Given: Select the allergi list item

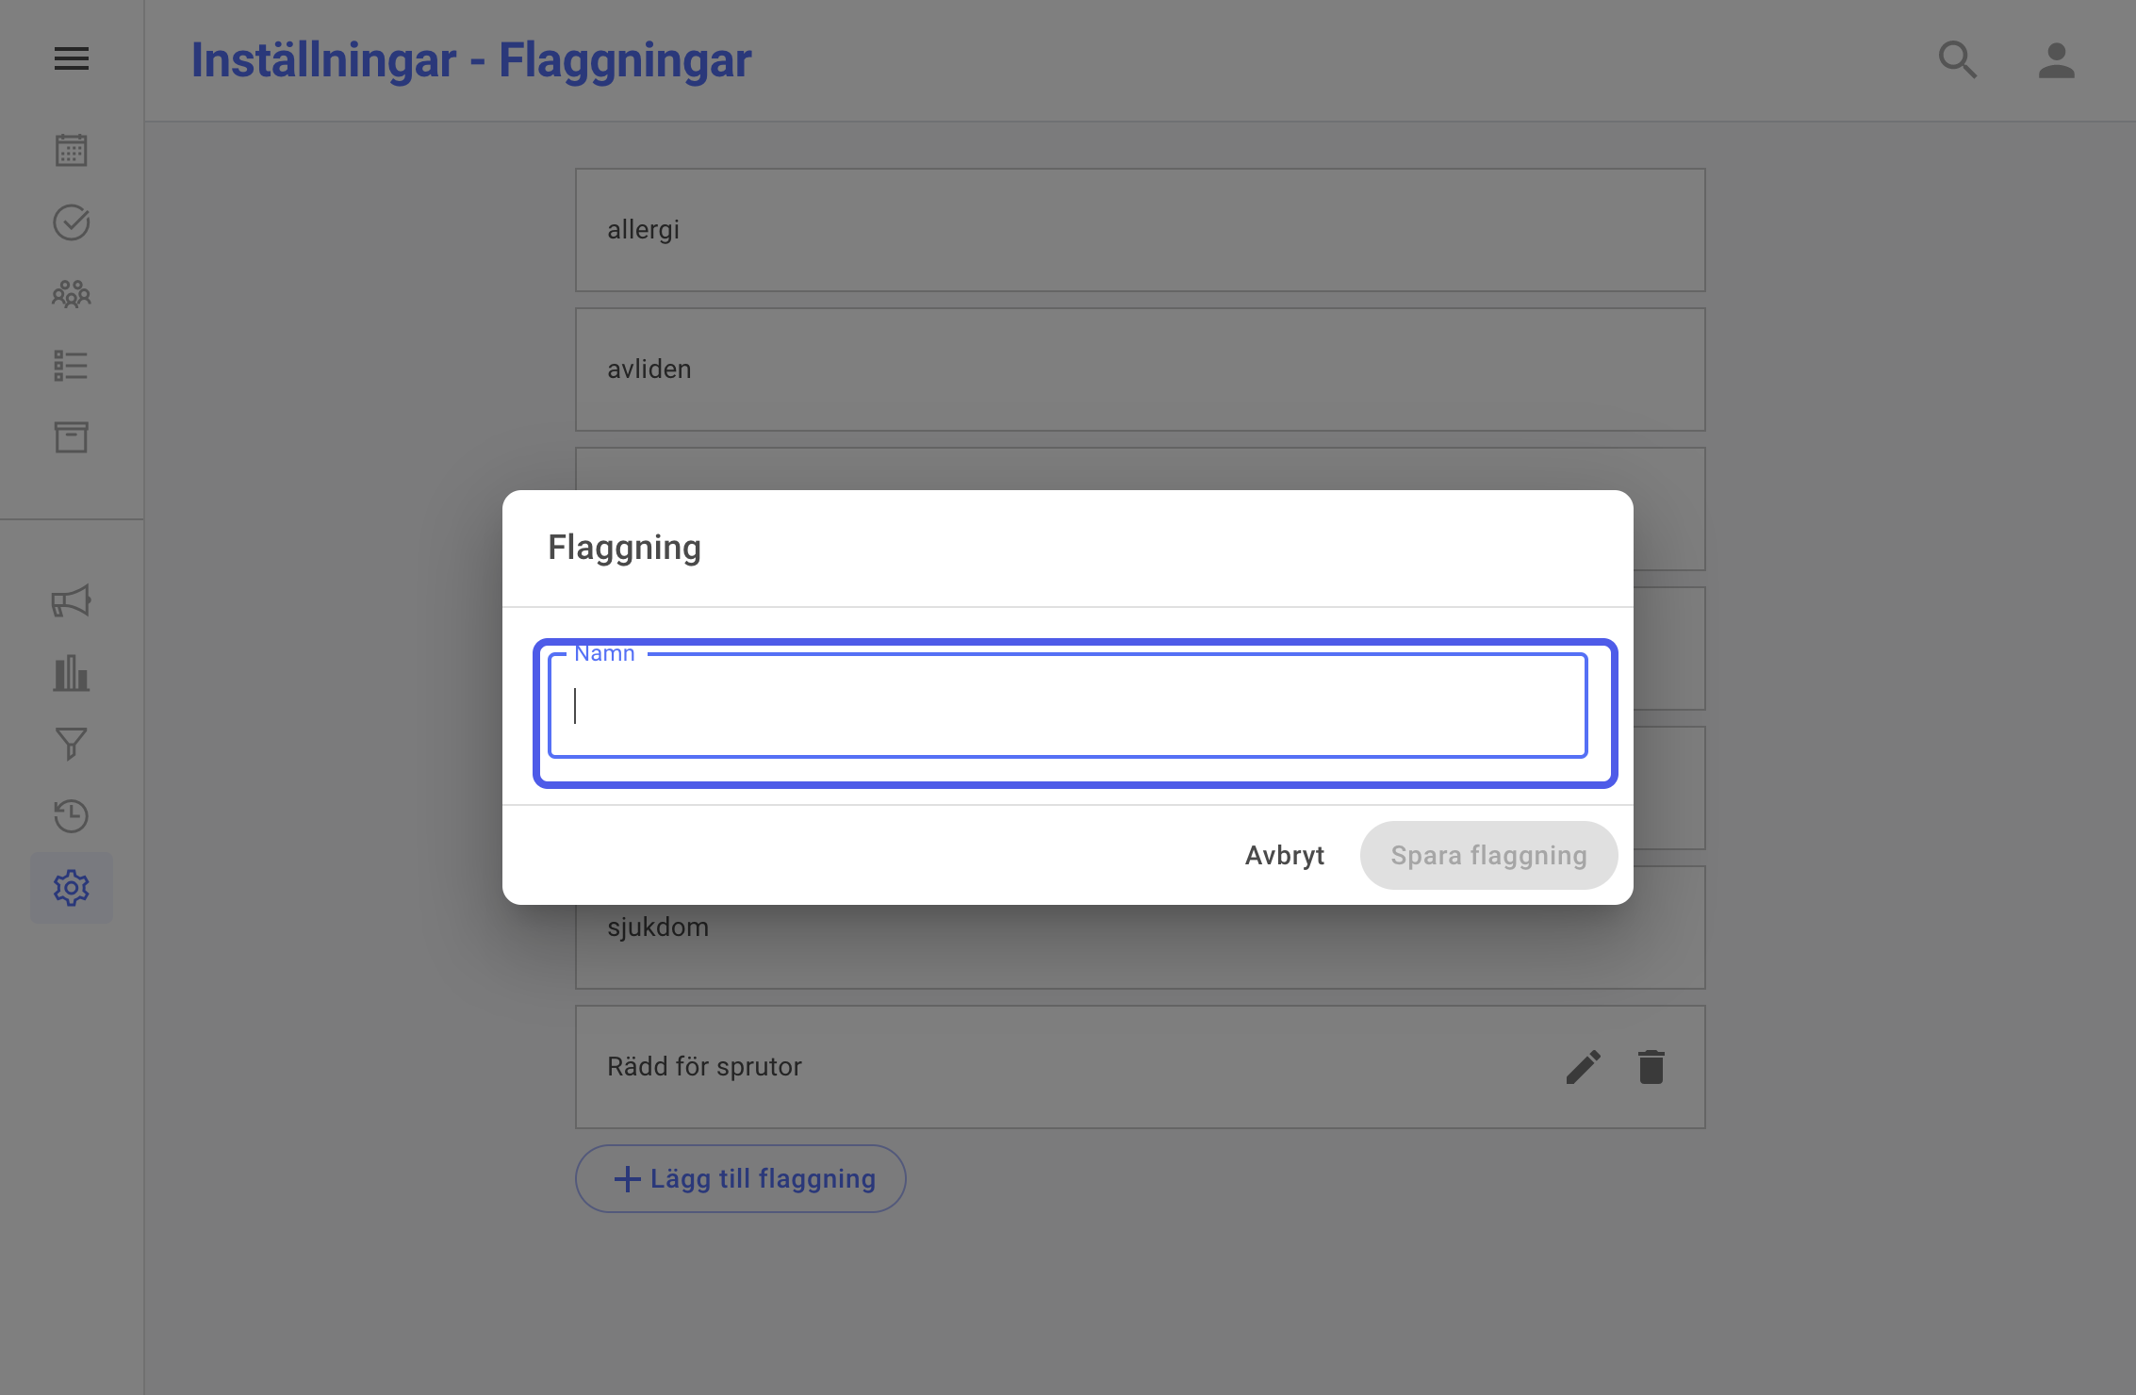Looking at the screenshot, I should [x=1141, y=230].
